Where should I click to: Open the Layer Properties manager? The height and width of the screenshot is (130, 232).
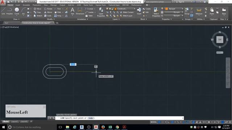click(x=101, y=12)
